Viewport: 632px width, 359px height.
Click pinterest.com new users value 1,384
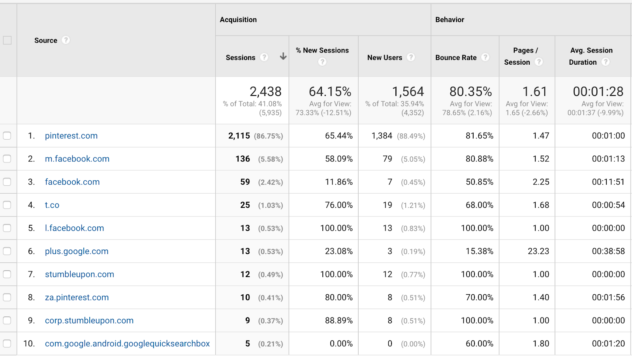pos(382,136)
